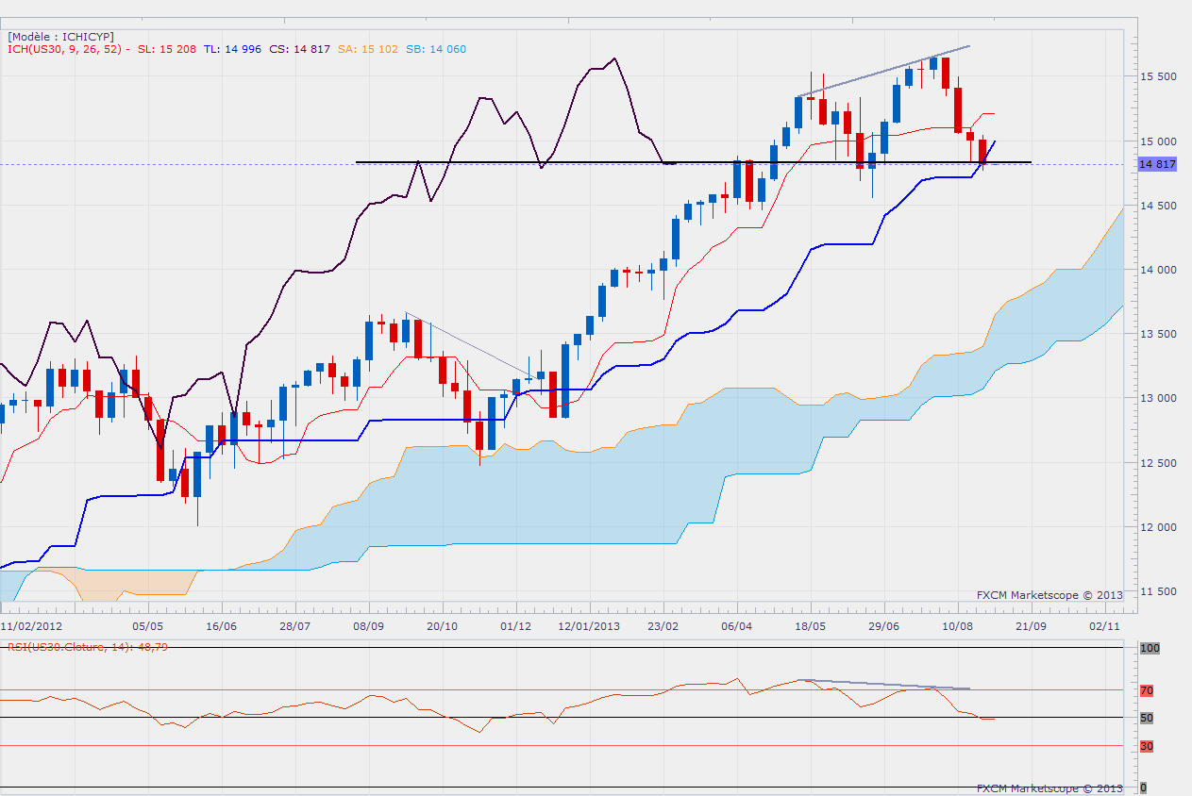Image resolution: width=1192 pixels, height=796 pixels.
Task: Select the ICH(US30, 9, 26, 52) indicator label
Action: [69, 49]
